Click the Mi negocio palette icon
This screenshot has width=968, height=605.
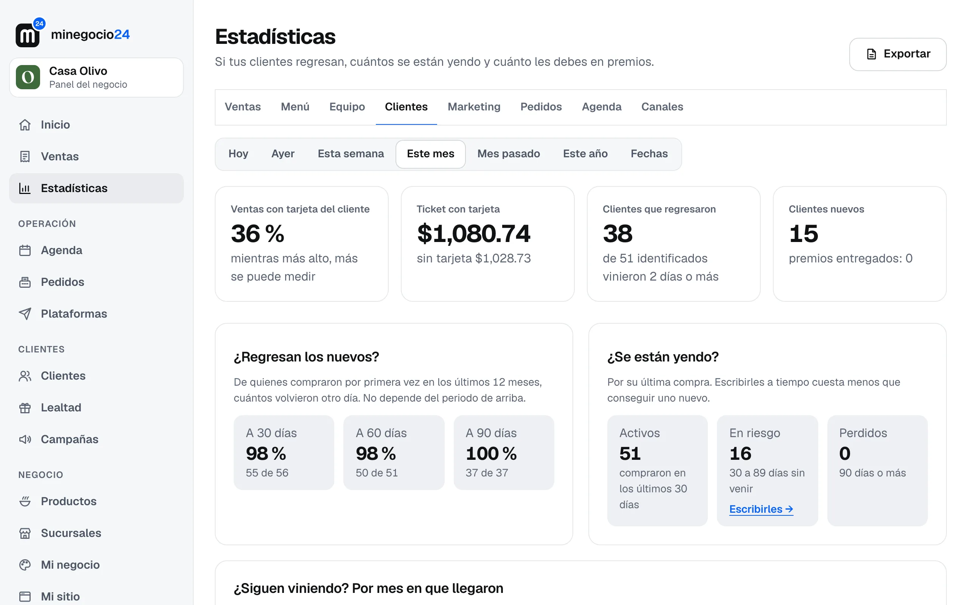(25, 565)
